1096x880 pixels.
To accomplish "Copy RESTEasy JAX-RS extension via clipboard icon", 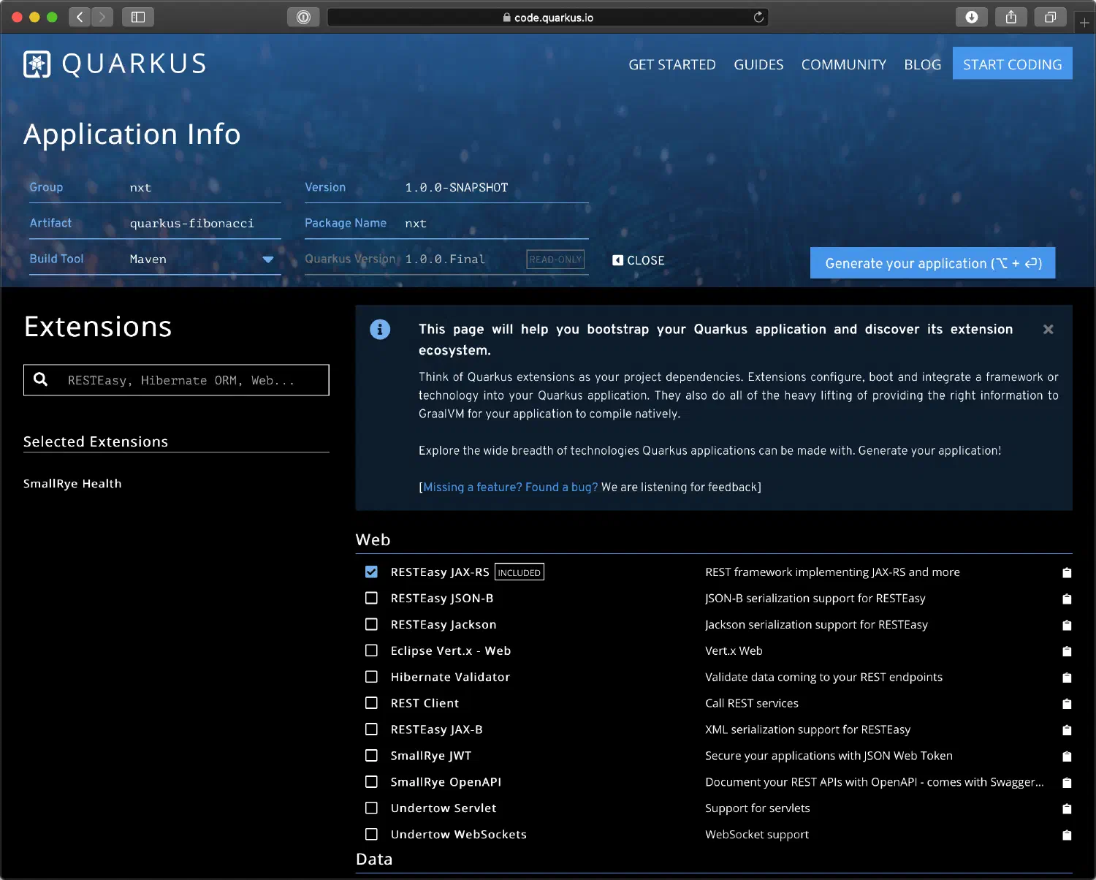I will pyautogui.click(x=1066, y=573).
